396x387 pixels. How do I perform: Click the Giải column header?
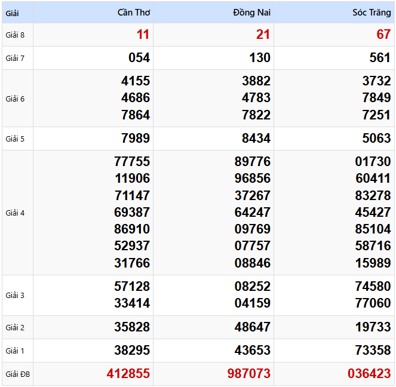click(13, 13)
